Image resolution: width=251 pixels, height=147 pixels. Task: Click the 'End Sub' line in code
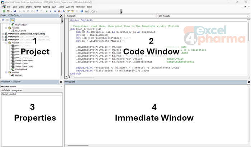click(x=75, y=73)
